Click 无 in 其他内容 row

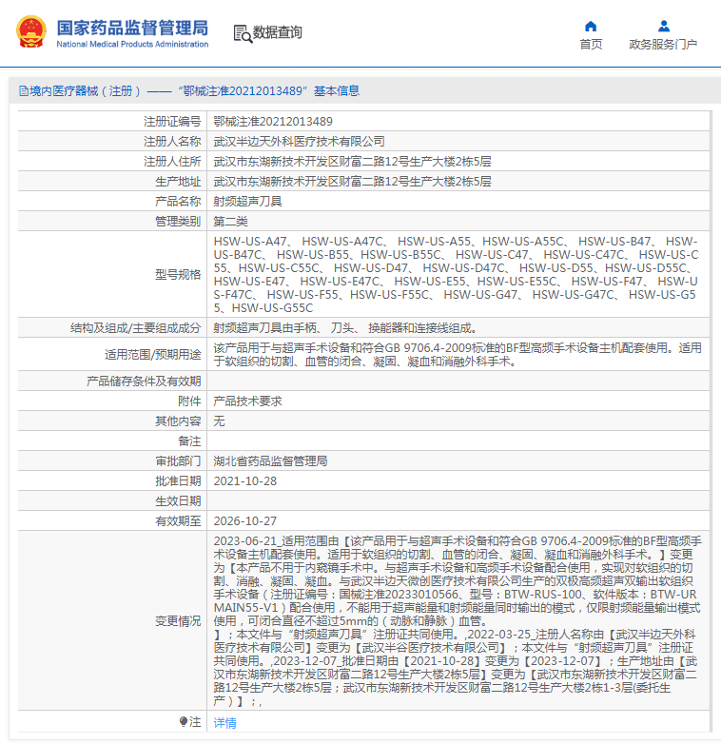click(219, 421)
